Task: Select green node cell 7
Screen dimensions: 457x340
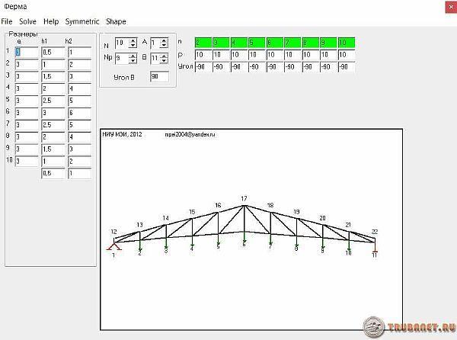Action: point(292,43)
